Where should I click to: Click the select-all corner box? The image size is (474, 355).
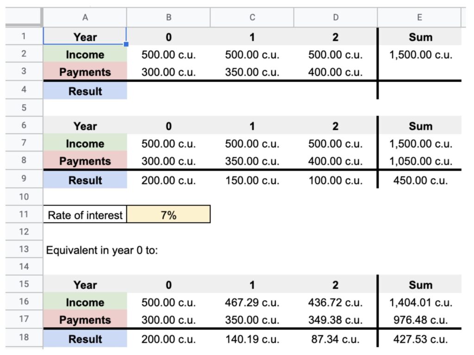click(x=24, y=18)
